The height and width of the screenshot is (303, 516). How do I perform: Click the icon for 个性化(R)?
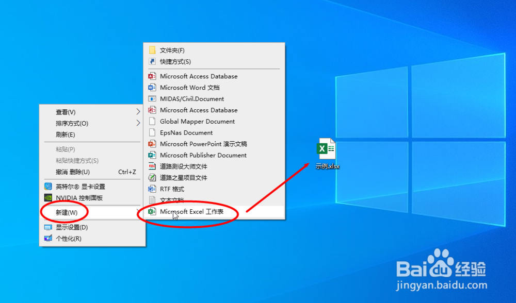(x=48, y=238)
